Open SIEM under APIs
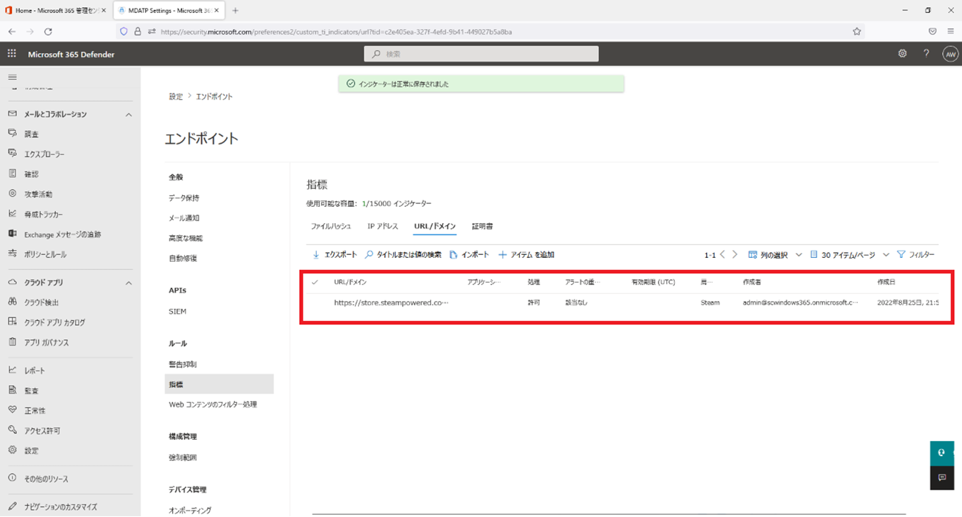Viewport: 962px width, 517px height. point(177,312)
